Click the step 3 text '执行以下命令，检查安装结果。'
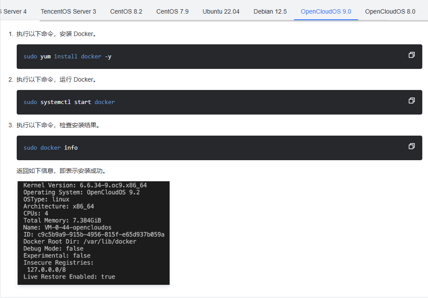This screenshot has width=428, height=298. point(58,125)
